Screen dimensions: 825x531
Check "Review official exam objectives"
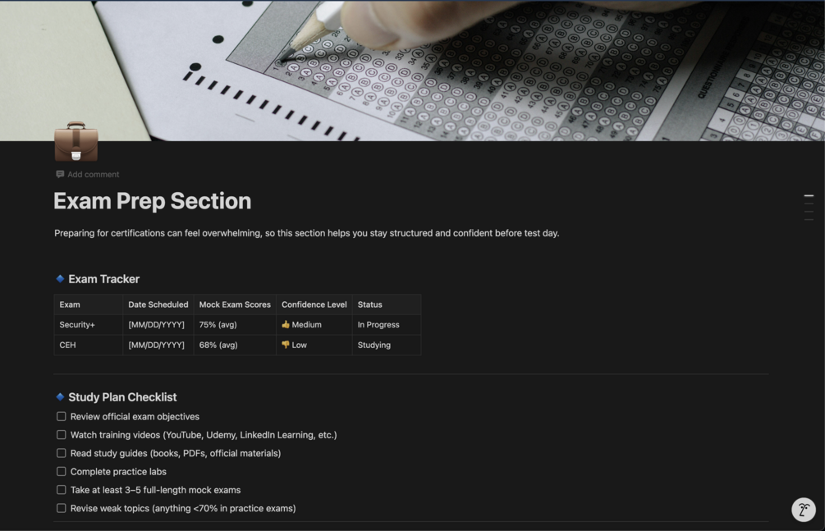tap(62, 417)
